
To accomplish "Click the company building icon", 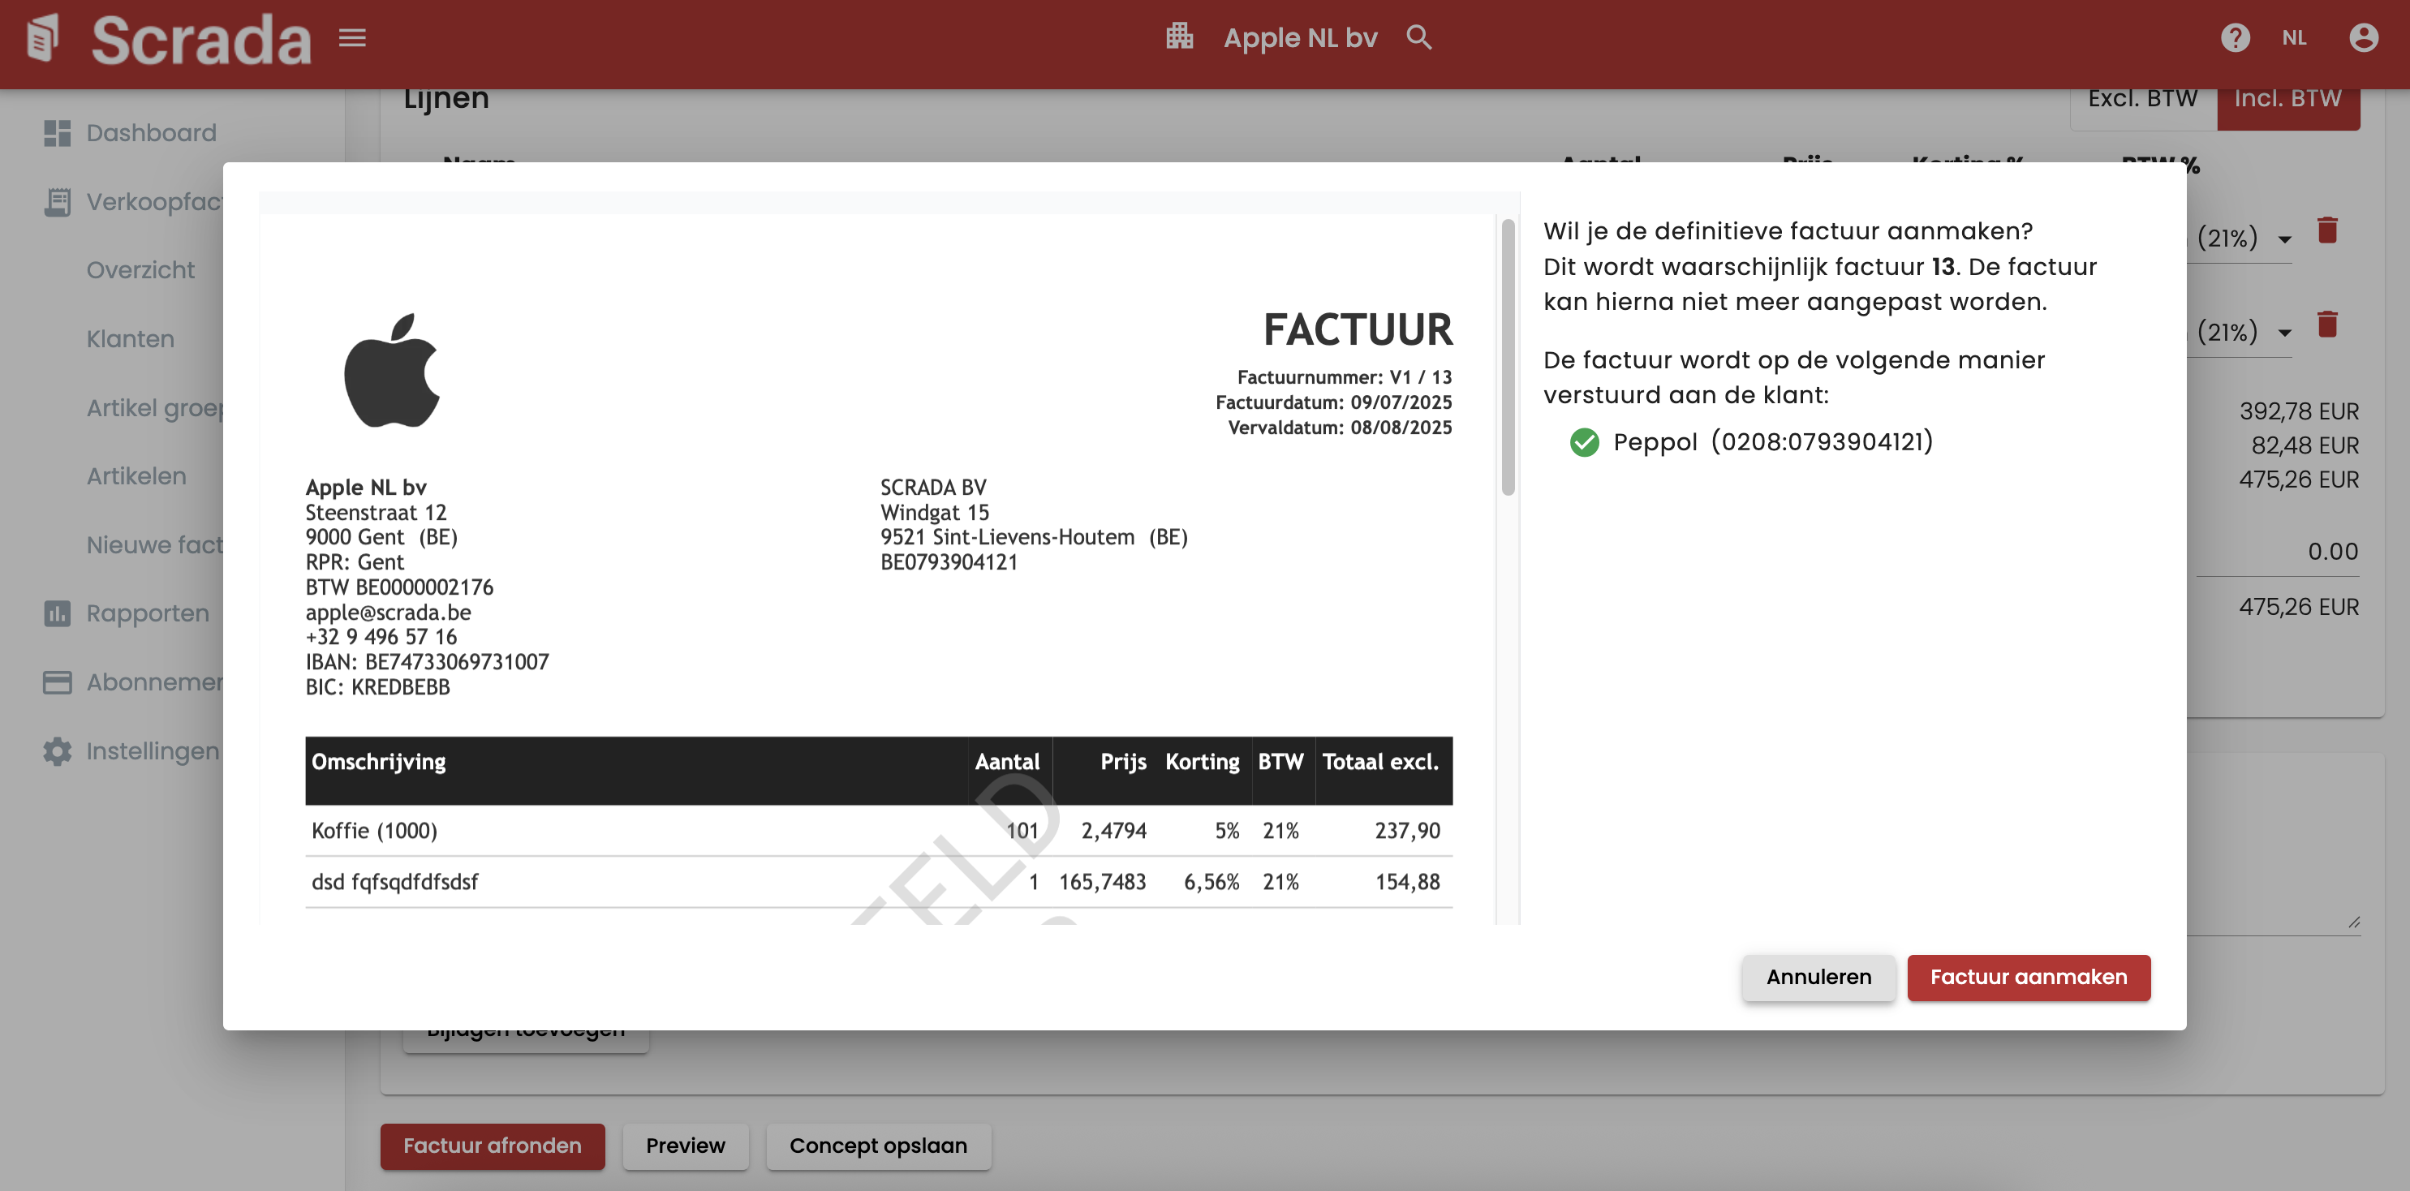I will coord(1179,37).
